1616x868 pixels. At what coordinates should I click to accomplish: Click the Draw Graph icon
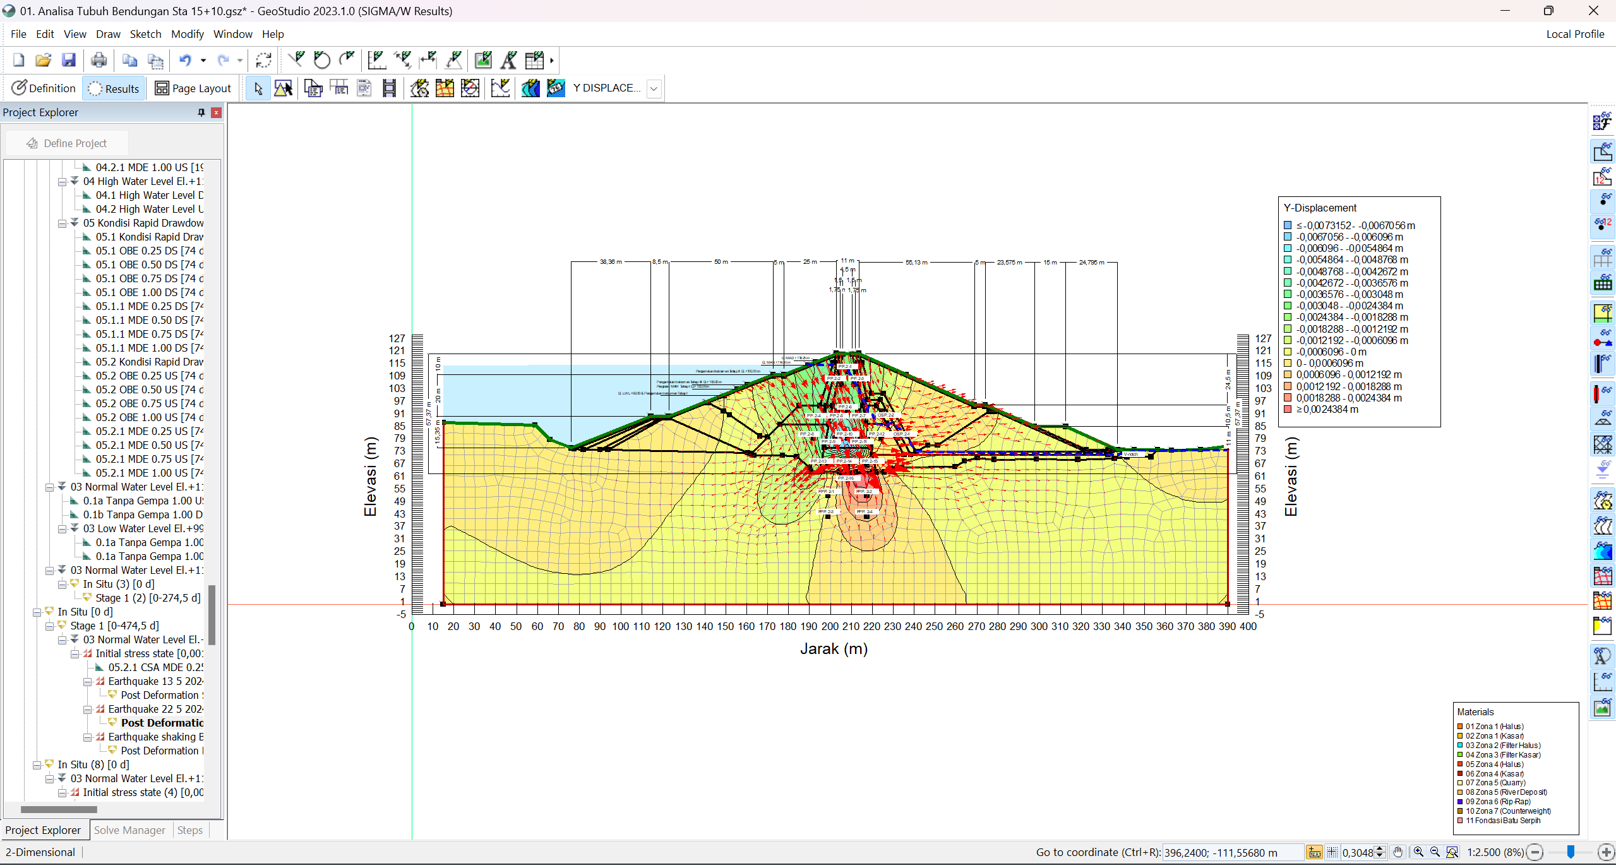pos(500,88)
